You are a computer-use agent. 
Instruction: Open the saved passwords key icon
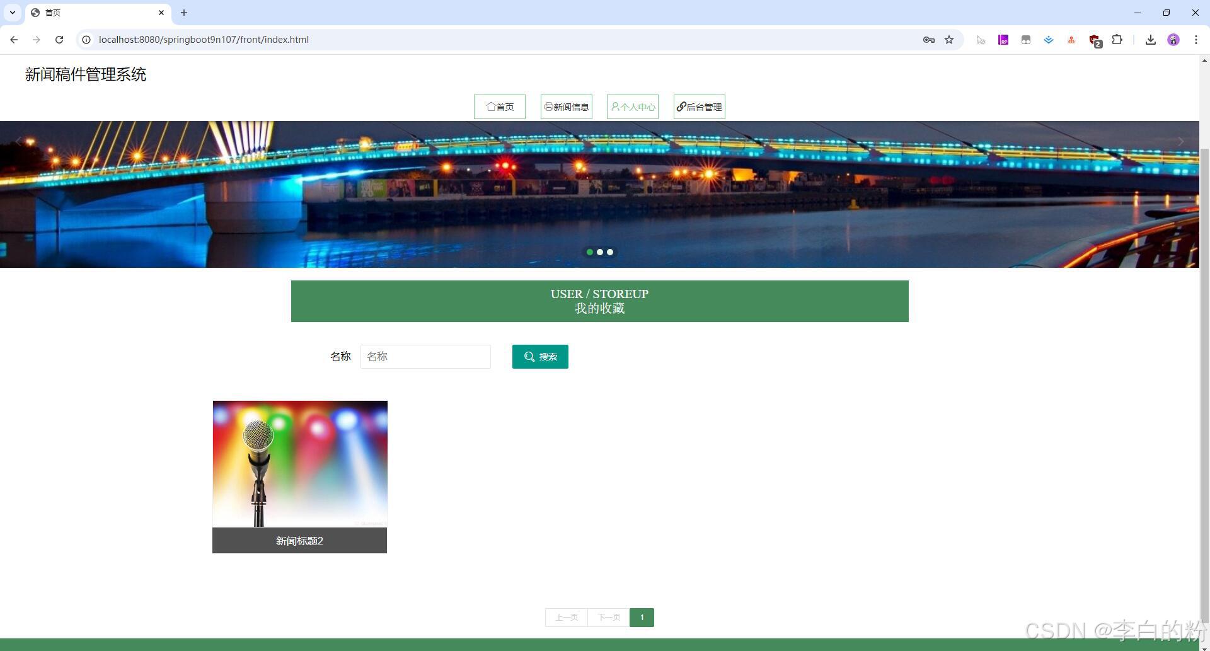[x=928, y=40]
